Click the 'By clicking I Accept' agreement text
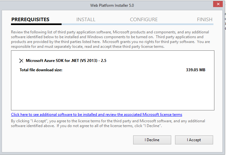 (x=108, y=123)
